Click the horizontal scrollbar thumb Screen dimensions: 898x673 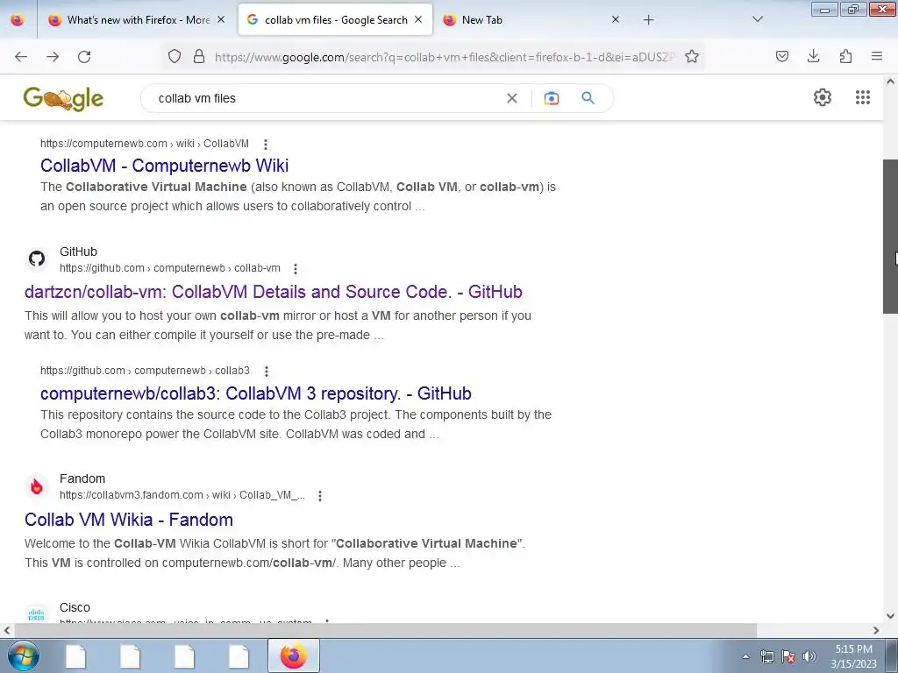pos(386,630)
